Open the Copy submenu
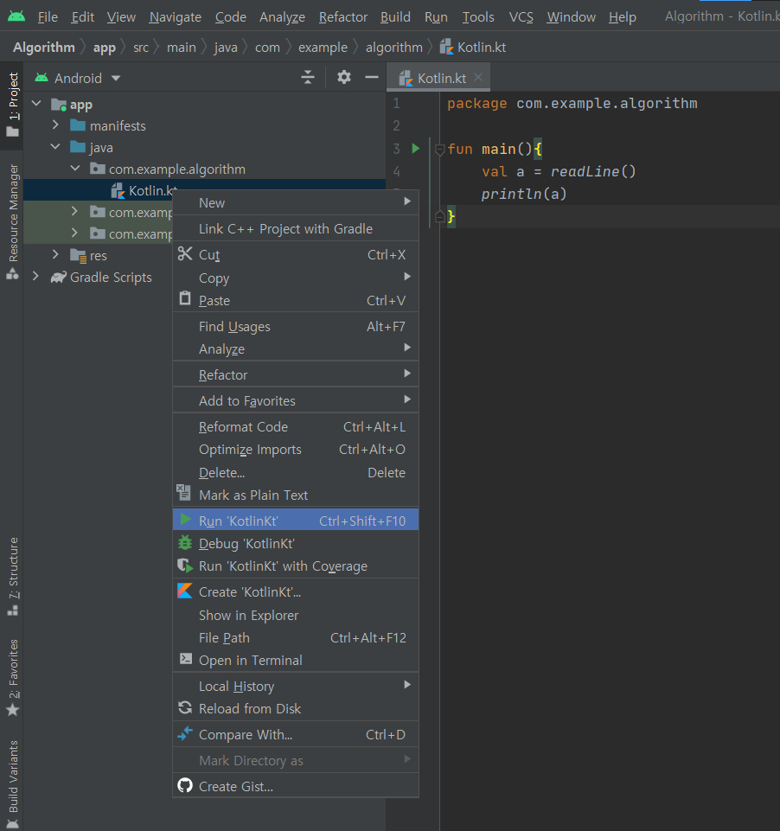 pos(296,278)
